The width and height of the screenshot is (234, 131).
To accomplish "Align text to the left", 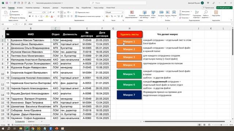I will pyautogui.click(x=58, y=16).
